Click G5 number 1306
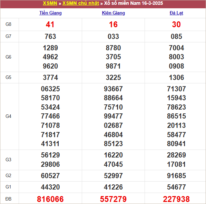Image resolution: width=206 pixels, height=204 pixels. pos(176,78)
